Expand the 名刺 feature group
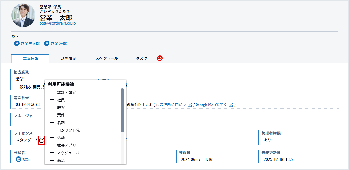Viewport: 349px width, 170px height. (52, 123)
